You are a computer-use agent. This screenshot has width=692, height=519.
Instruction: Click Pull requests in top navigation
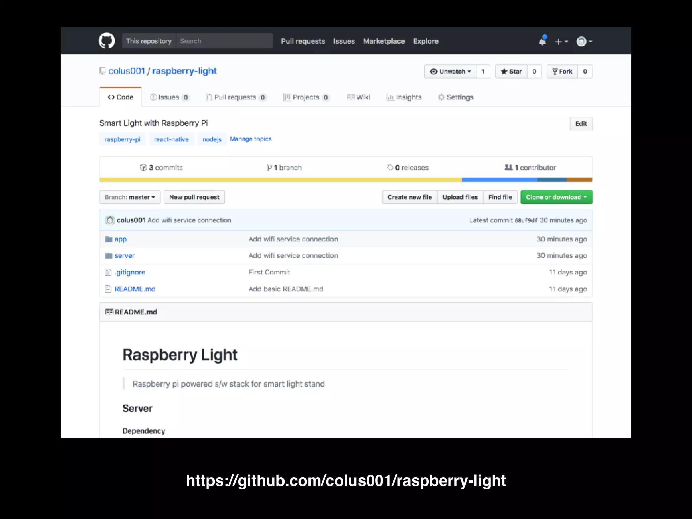[x=303, y=41]
